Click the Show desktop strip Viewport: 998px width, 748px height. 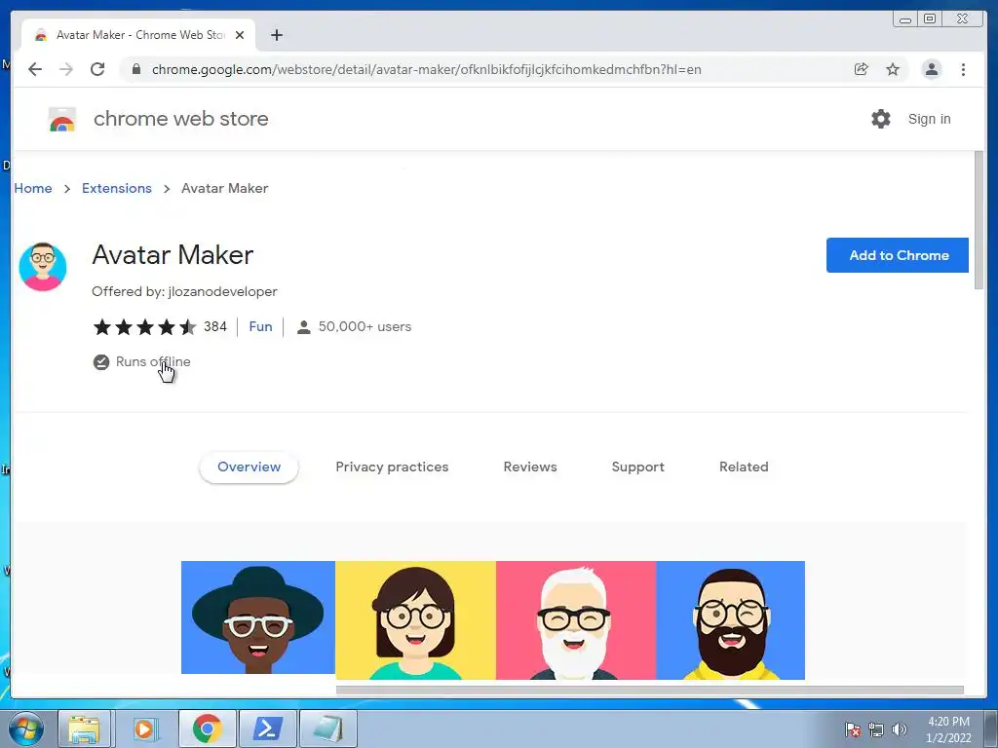click(x=991, y=729)
